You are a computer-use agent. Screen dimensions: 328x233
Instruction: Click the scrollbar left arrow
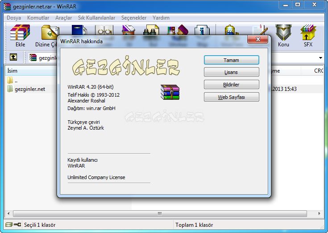8,213
